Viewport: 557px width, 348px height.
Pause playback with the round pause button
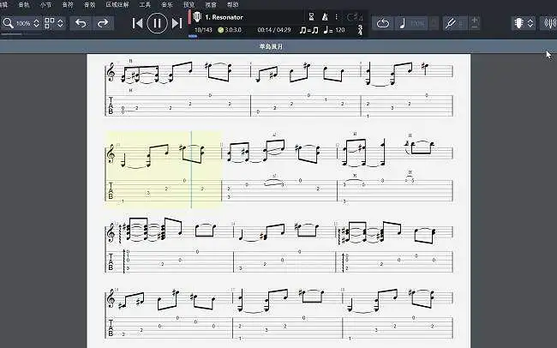click(157, 23)
